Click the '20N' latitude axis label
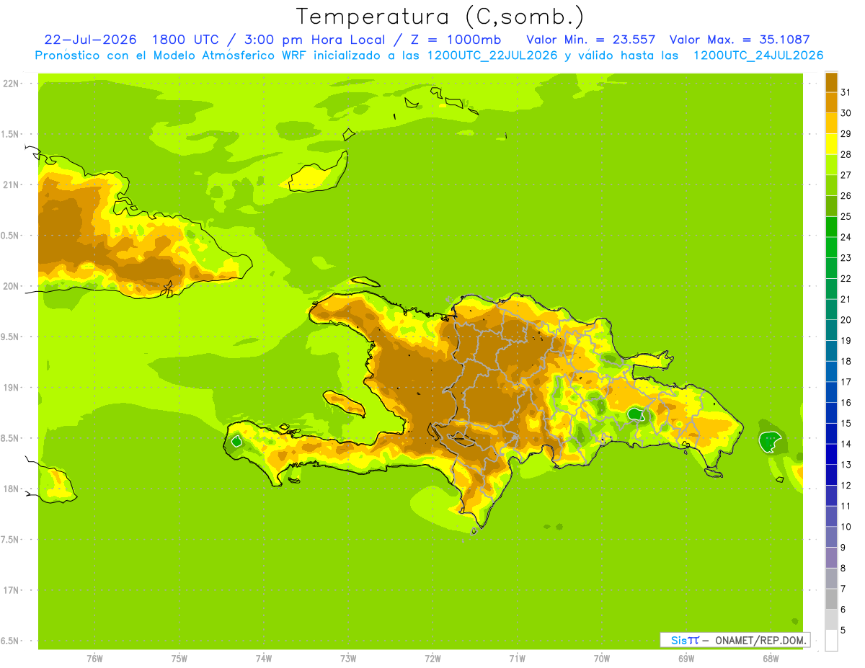Viewport: 865px width, 668px height. (11, 286)
